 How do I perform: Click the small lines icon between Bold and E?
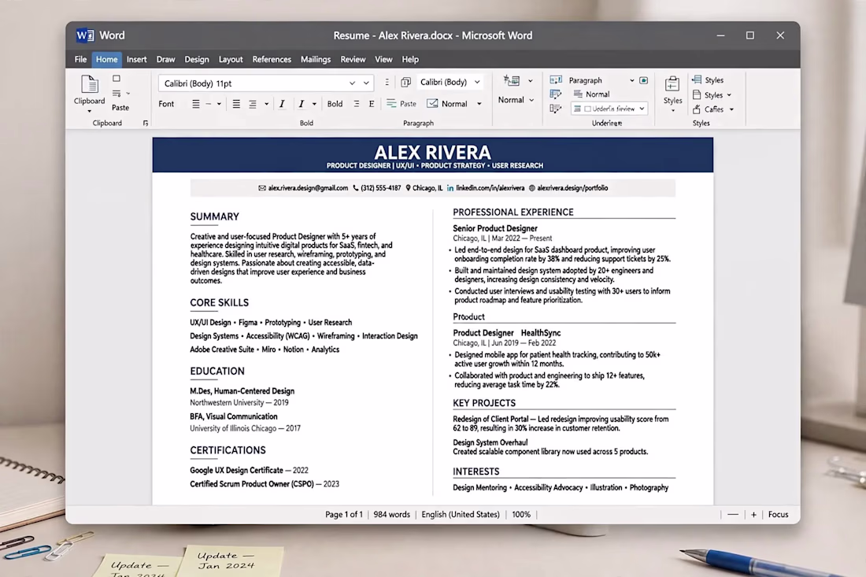coord(356,104)
